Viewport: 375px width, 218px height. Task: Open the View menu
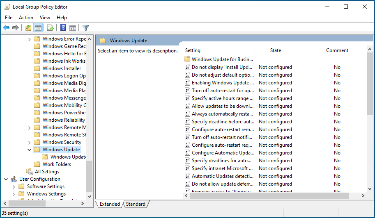click(45, 18)
